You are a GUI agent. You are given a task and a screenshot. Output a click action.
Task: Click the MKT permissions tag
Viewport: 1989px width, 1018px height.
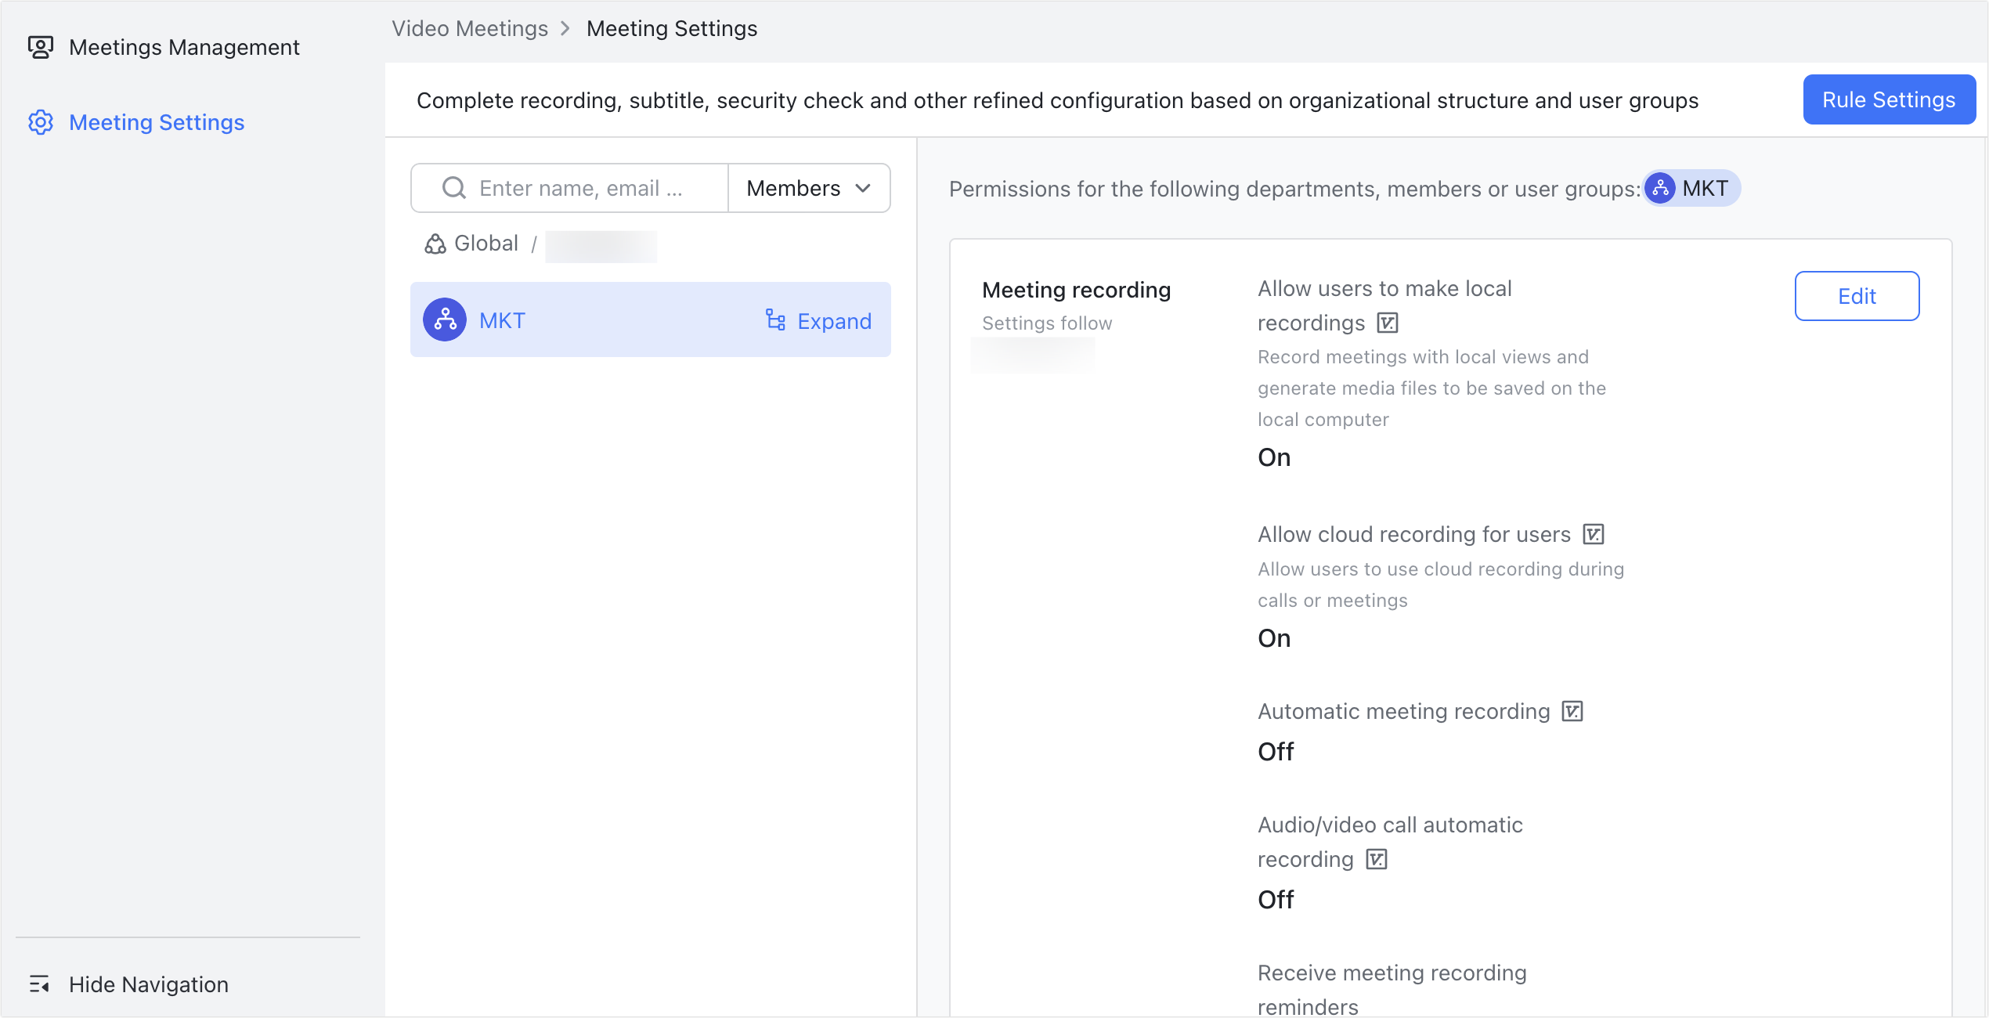pyautogui.click(x=1691, y=188)
